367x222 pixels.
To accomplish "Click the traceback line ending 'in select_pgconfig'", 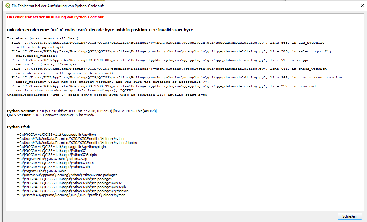I will click(171, 51).
